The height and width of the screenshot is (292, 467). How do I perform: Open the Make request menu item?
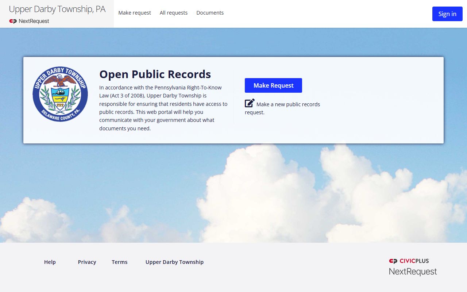tap(135, 13)
